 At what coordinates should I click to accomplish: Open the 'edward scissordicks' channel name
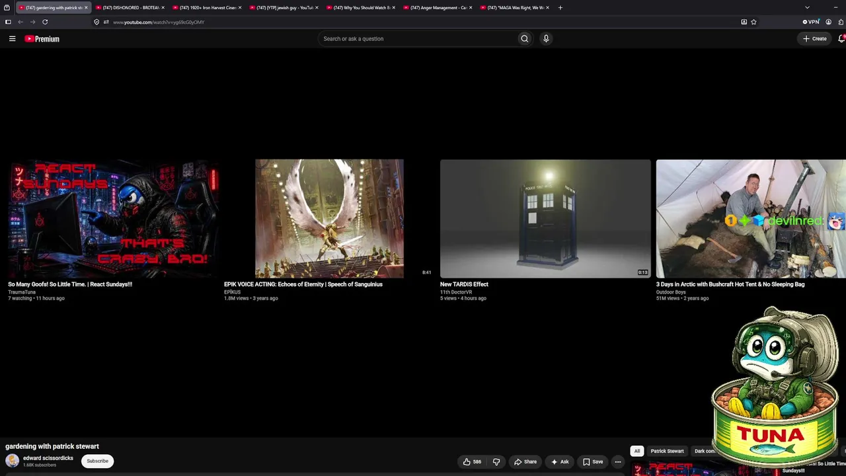pyautogui.click(x=48, y=458)
